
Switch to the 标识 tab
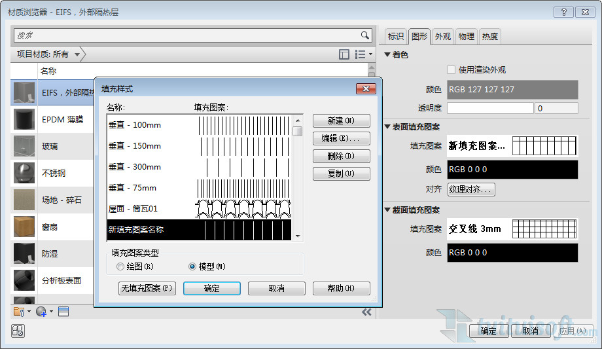(395, 37)
